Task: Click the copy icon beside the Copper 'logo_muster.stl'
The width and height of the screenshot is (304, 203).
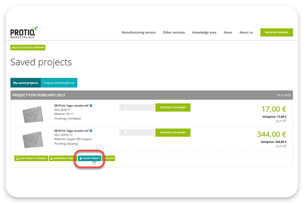Action: tap(91, 131)
